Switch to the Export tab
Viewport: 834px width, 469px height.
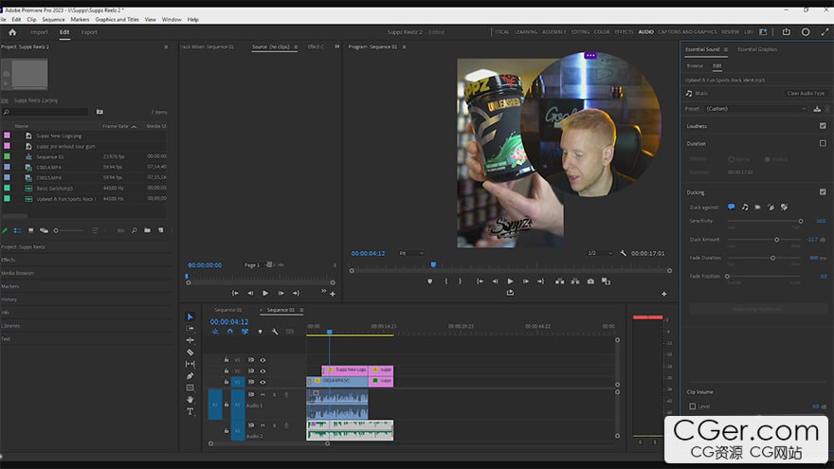pos(89,32)
